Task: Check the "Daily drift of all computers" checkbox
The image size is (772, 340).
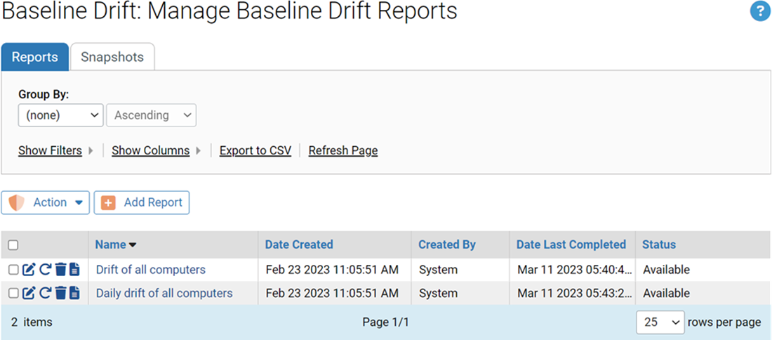Action: [x=13, y=293]
